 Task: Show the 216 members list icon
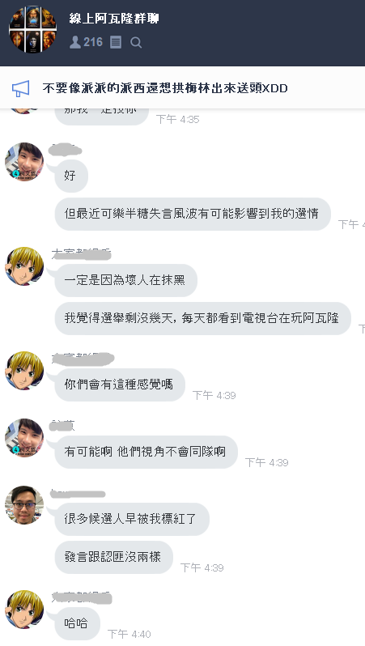point(86,42)
